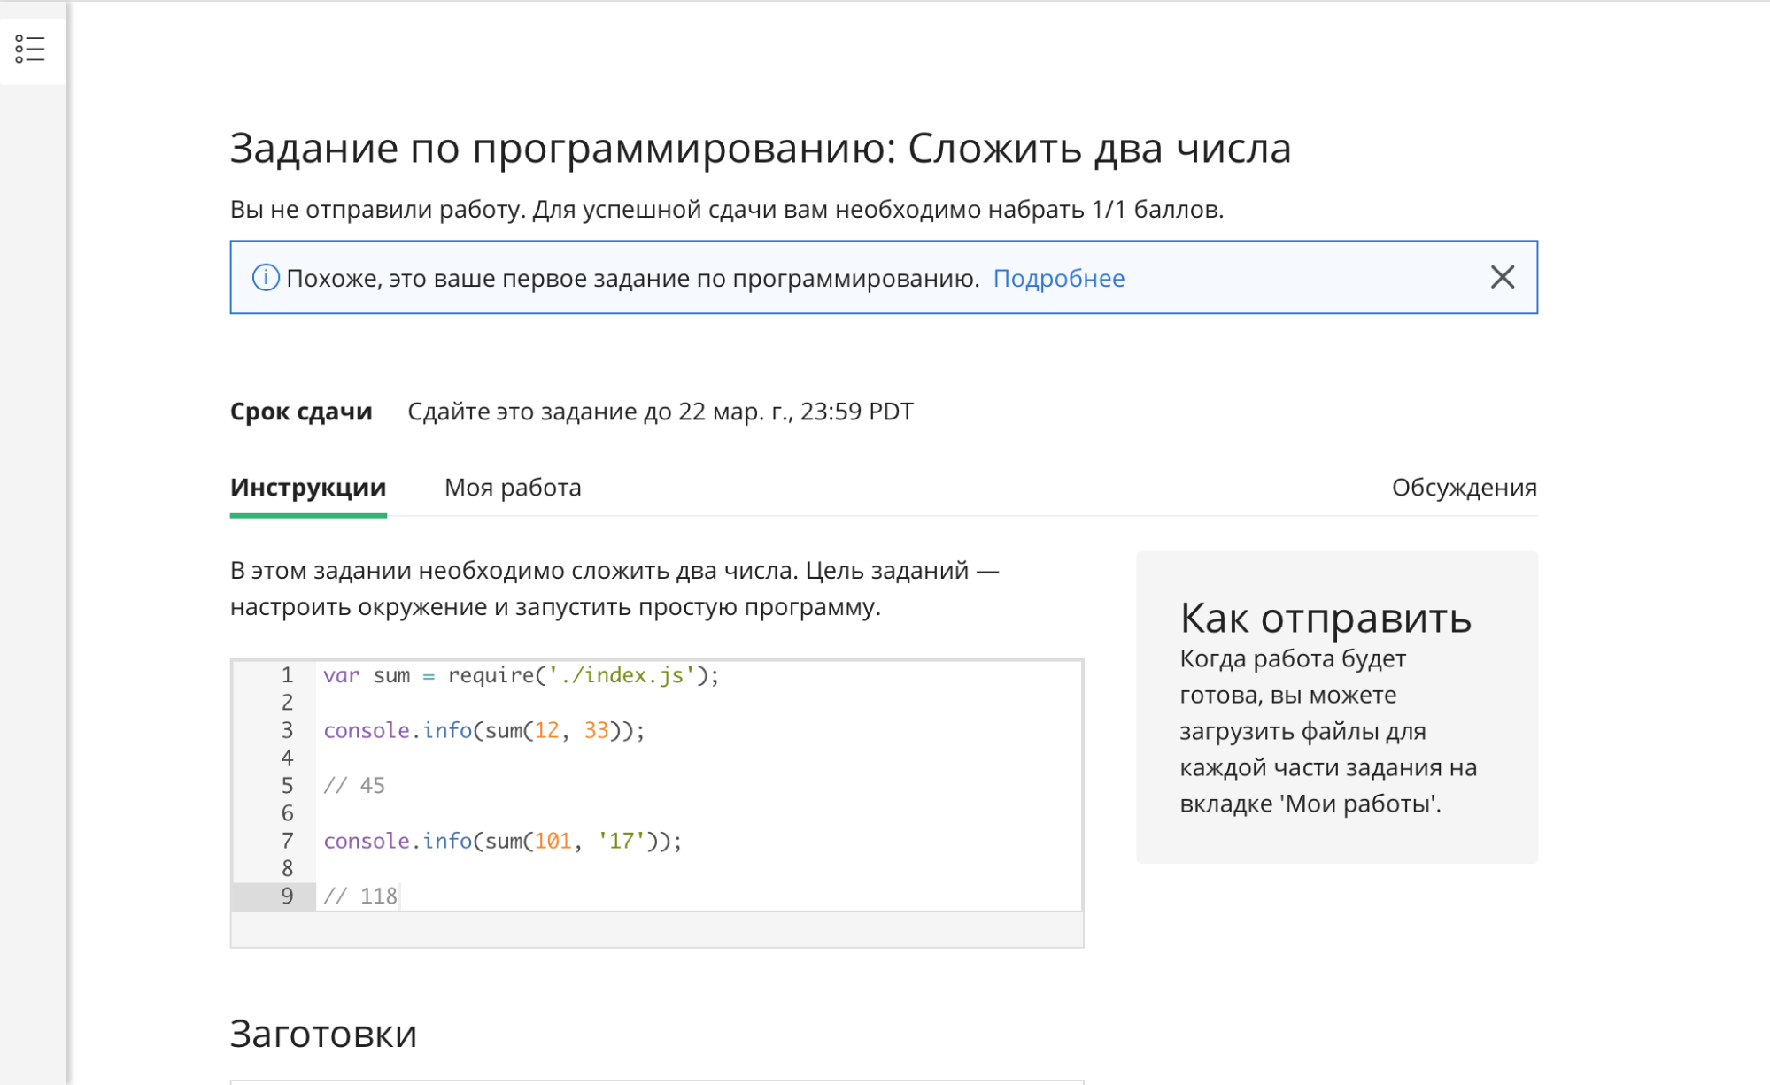1770x1085 pixels.
Task: Click the // 118 comment line
Action: tap(360, 896)
